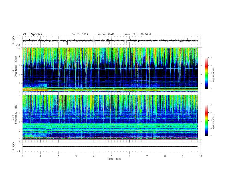Click the time axis tick label '0'

[x=23, y=156]
